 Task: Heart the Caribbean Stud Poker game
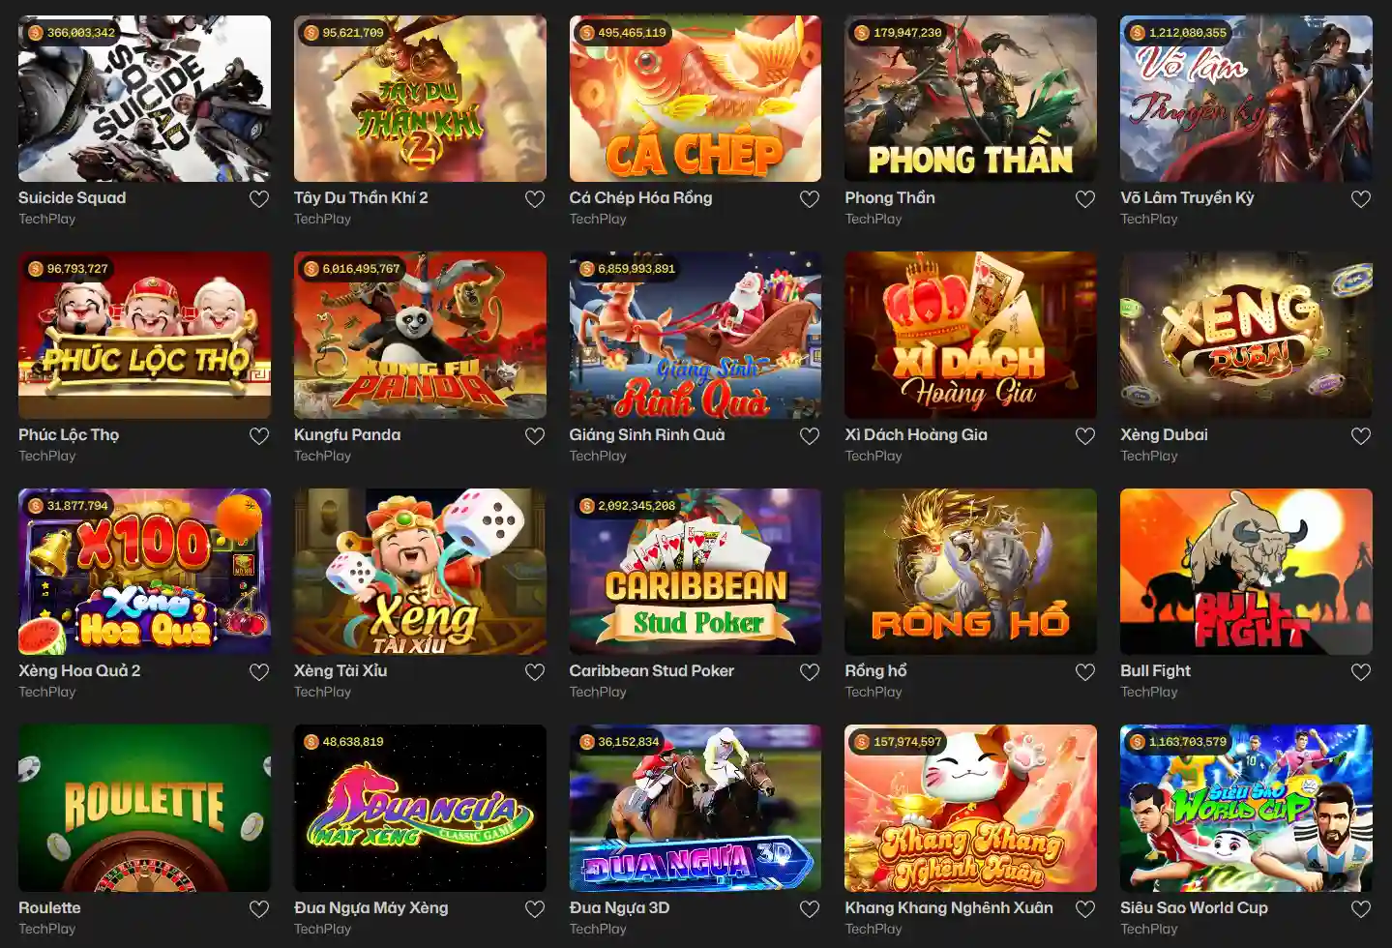810,672
